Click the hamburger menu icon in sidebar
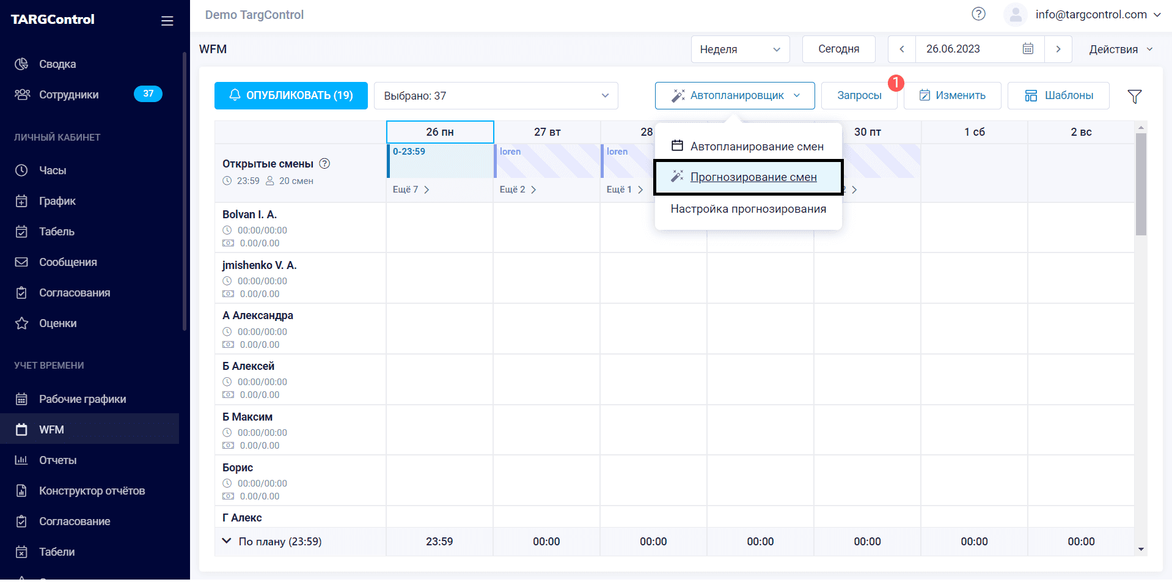The width and height of the screenshot is (1172, 582). coord(167,21)
